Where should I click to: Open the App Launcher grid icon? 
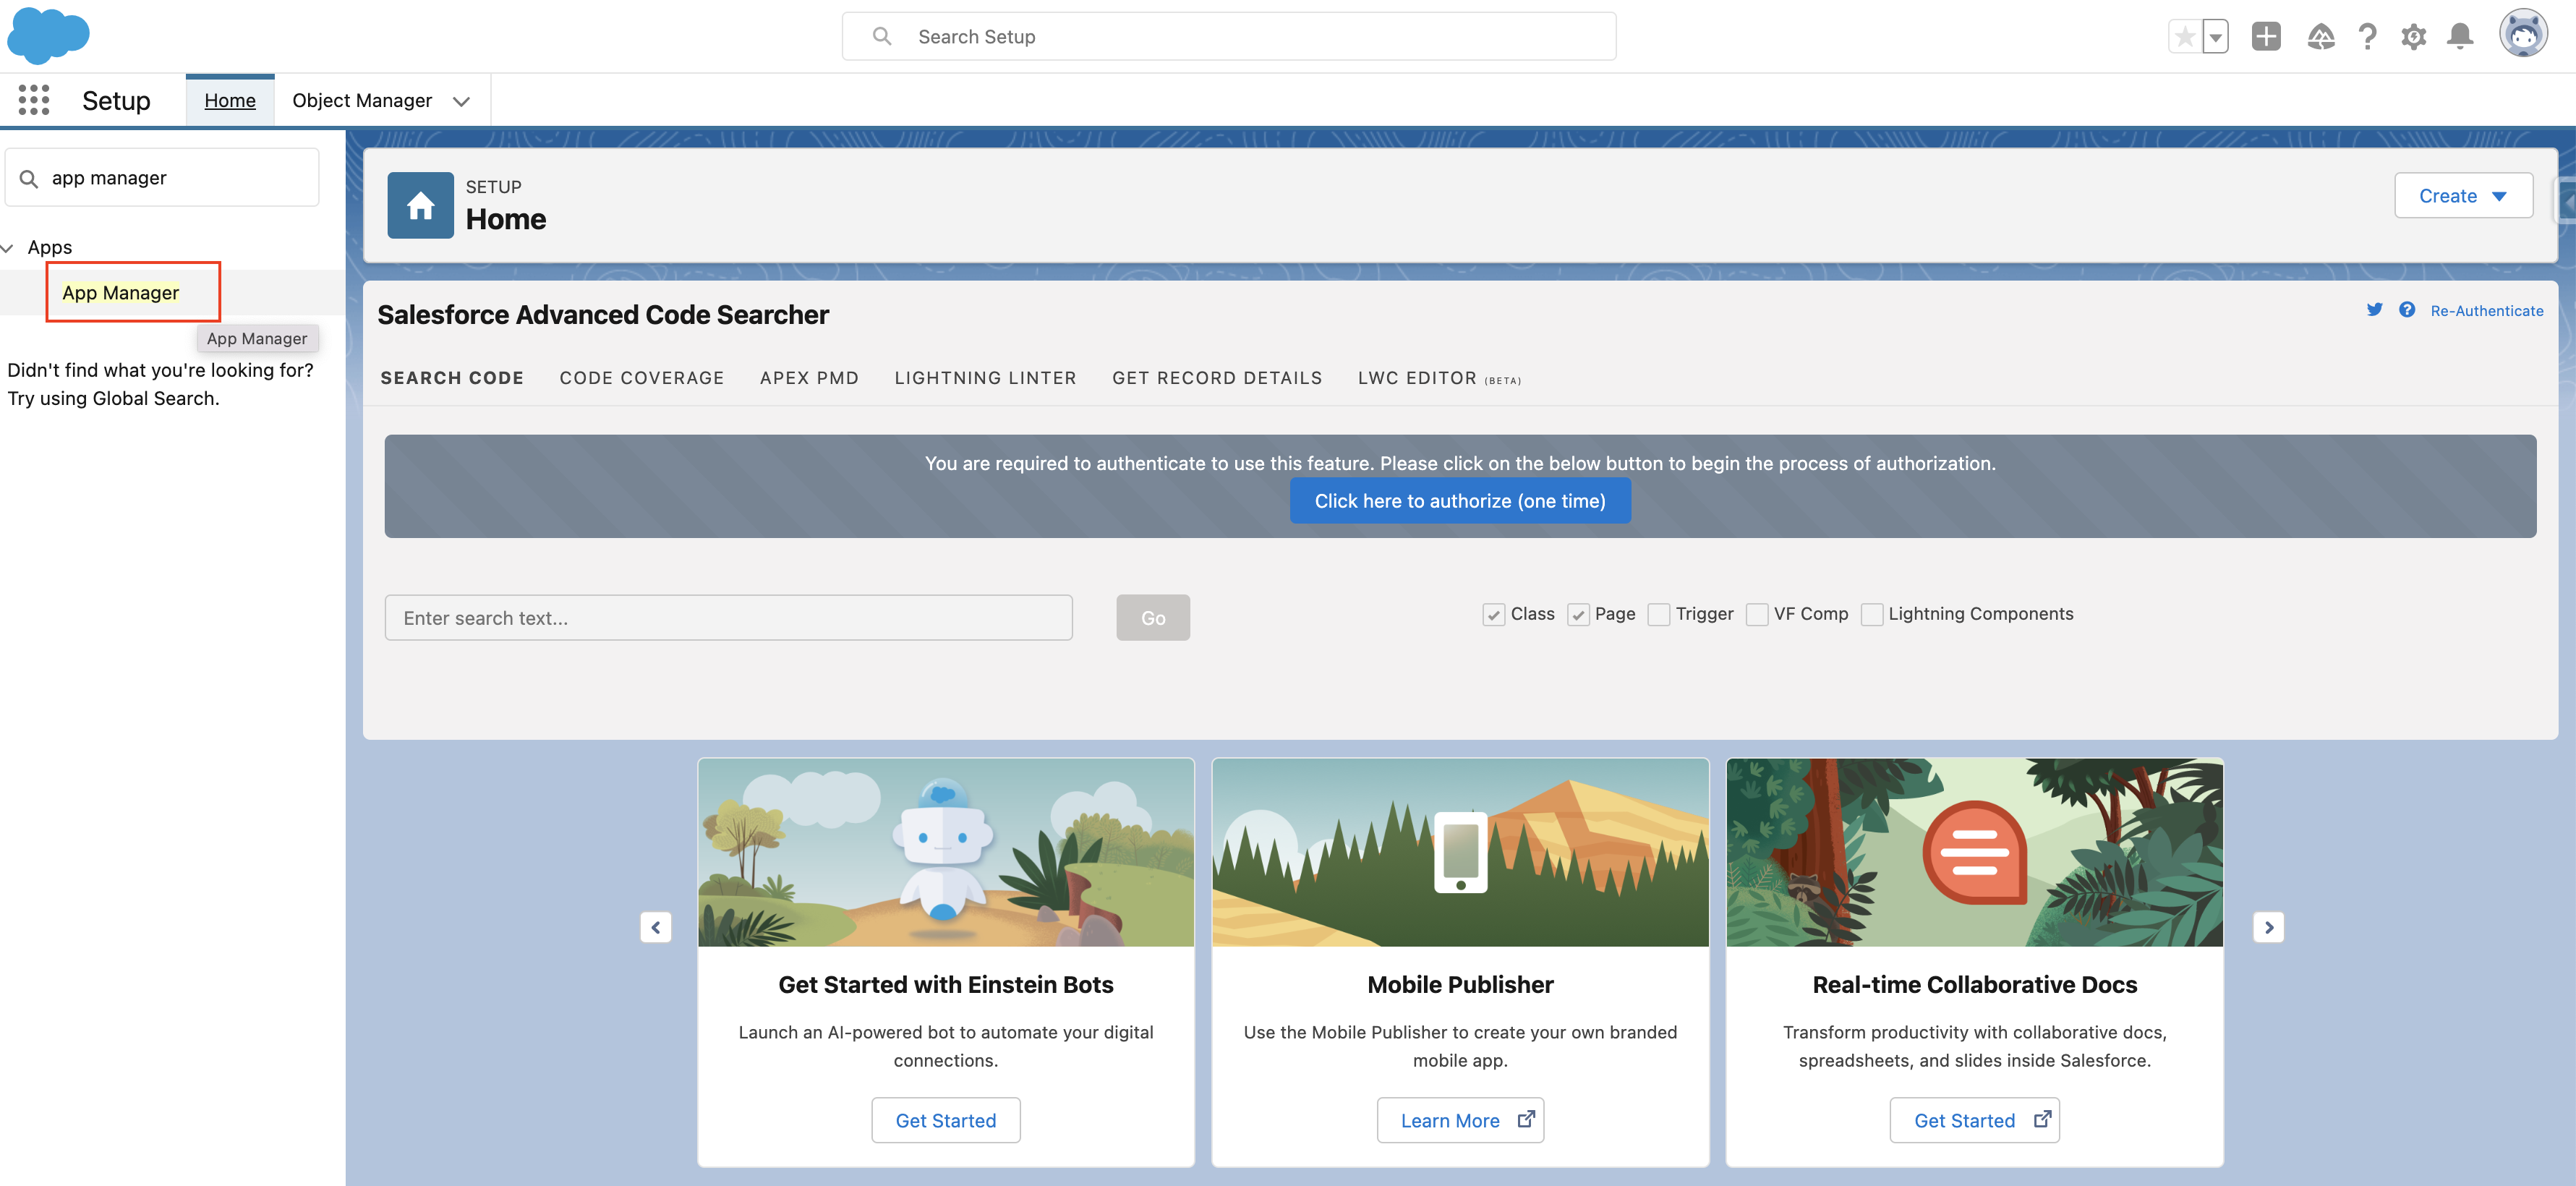(x=34, y=100)
